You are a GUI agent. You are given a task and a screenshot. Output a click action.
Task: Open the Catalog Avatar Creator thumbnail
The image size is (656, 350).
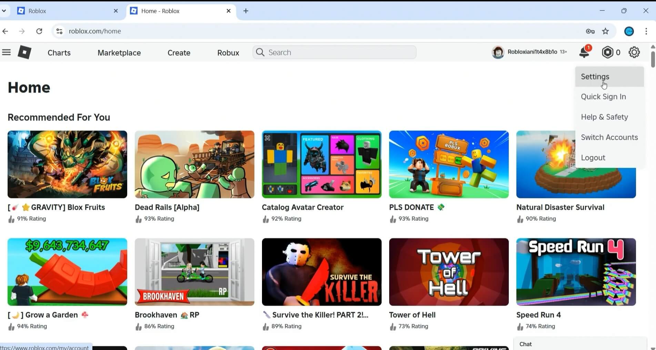click(x=322, y=164)
